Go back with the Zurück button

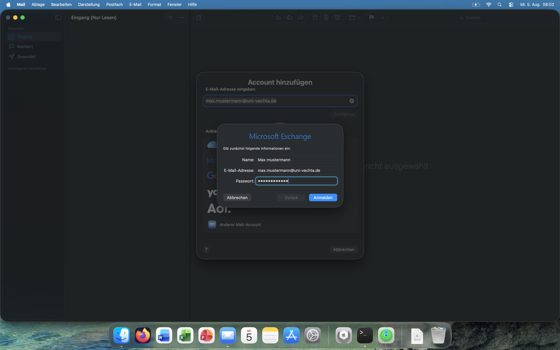[291, 198]
